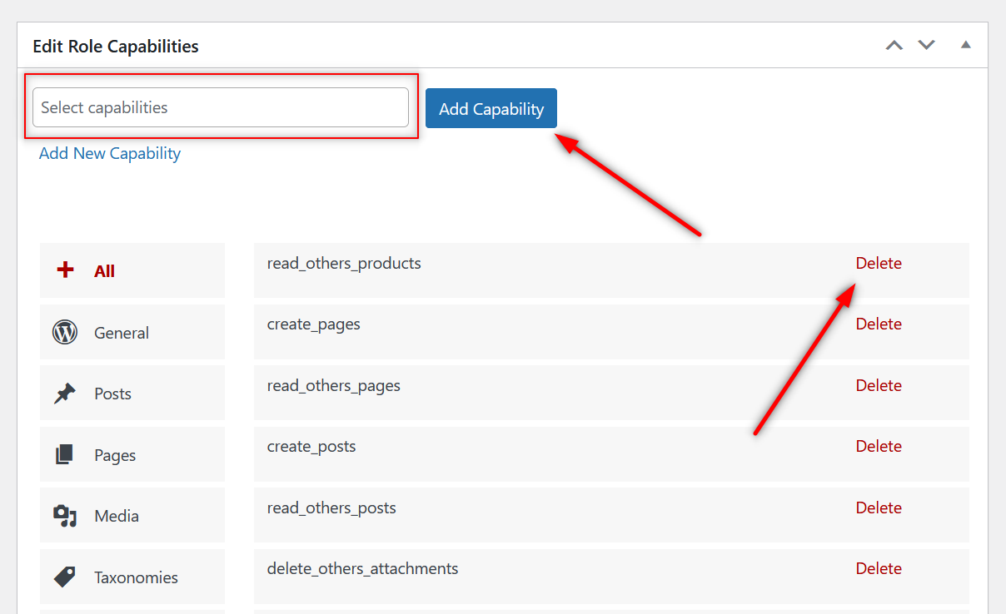Remove read_others_pages using its Delete link
The height and width of the screenshot is (614, 1006).
(879, 385)
